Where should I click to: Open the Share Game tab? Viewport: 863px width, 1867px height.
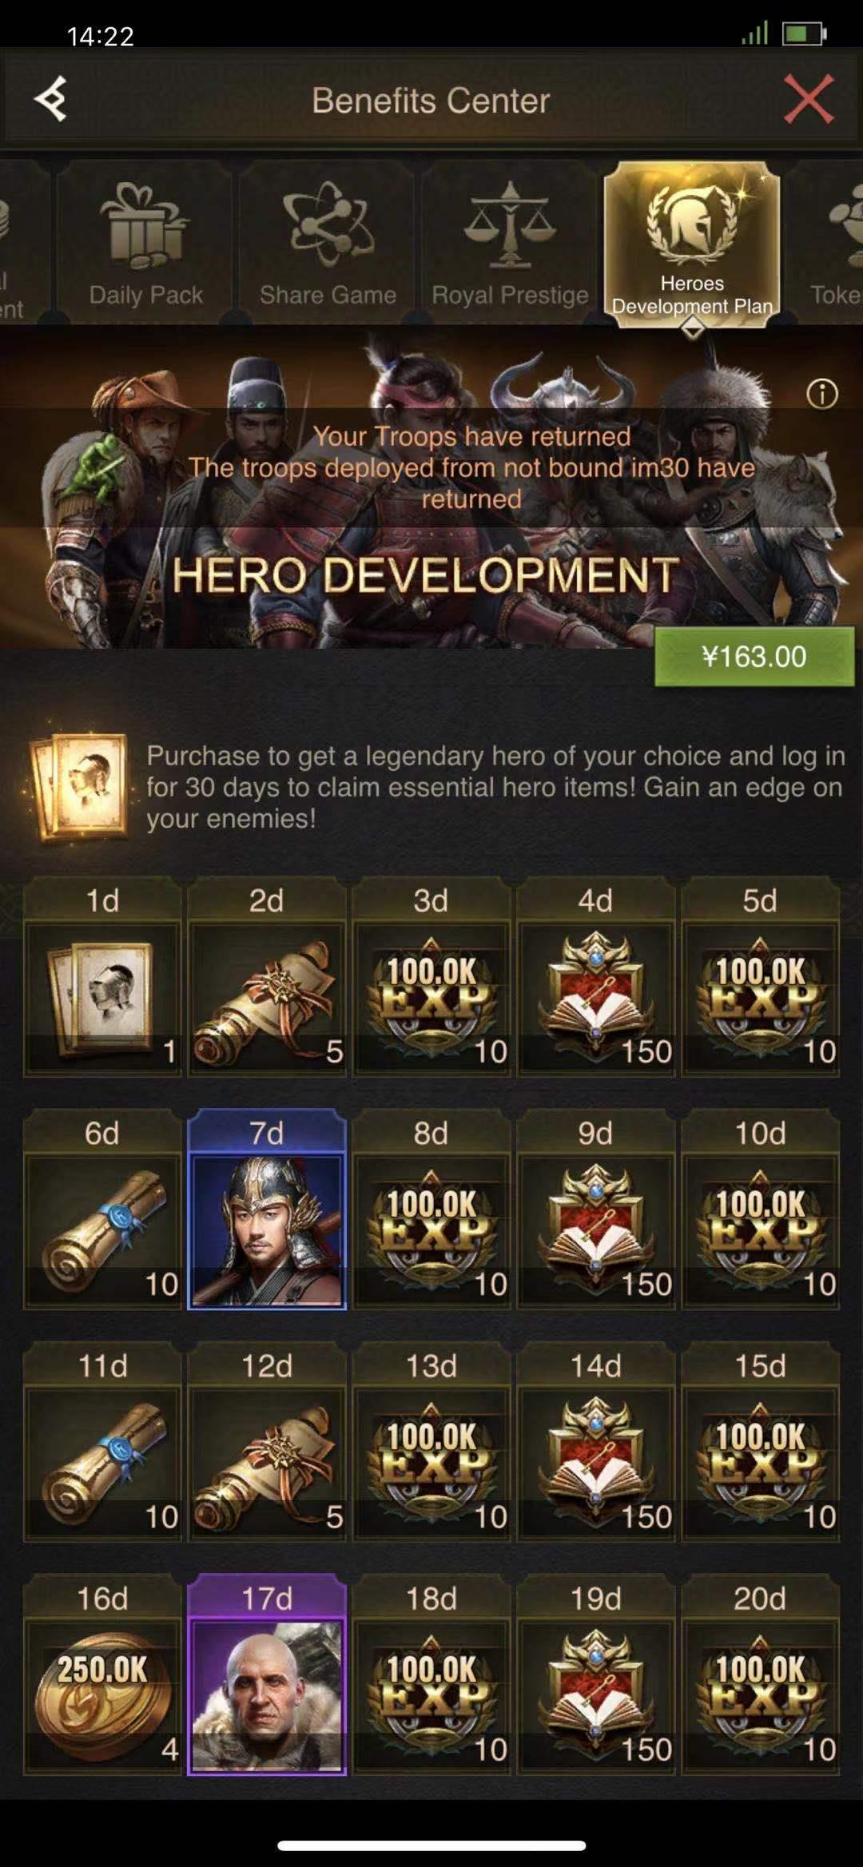pos(328,243)
